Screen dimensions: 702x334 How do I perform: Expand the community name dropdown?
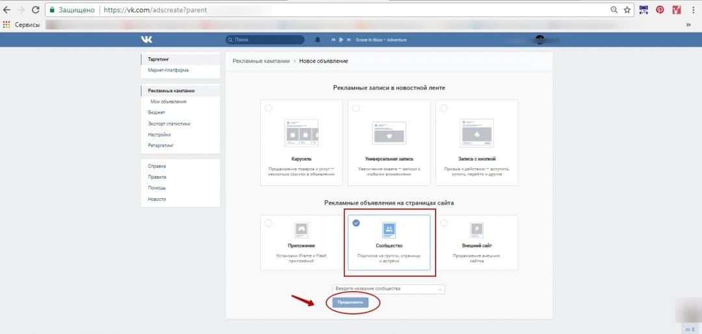tap(440, 289)
